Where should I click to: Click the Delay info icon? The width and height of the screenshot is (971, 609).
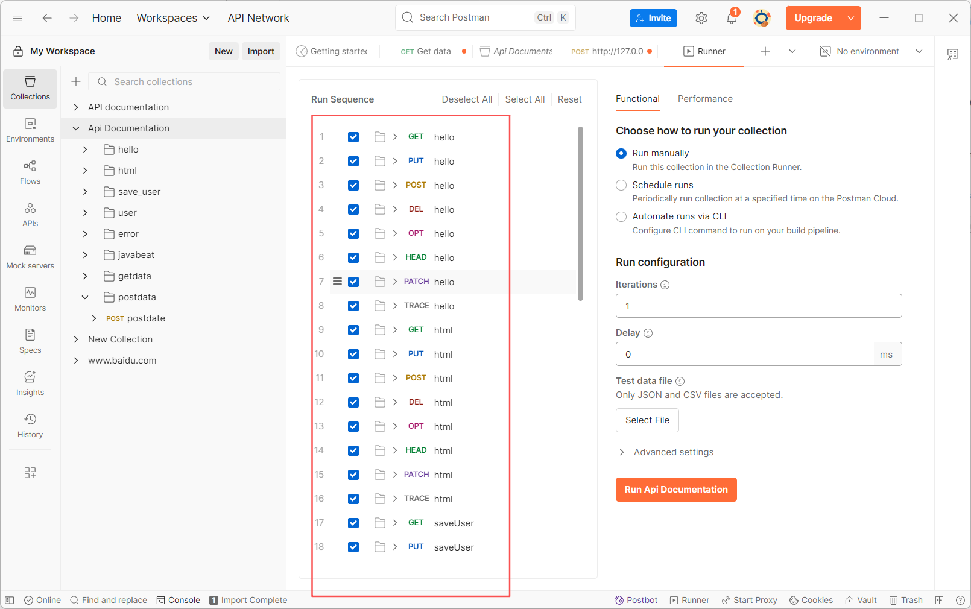648,333
